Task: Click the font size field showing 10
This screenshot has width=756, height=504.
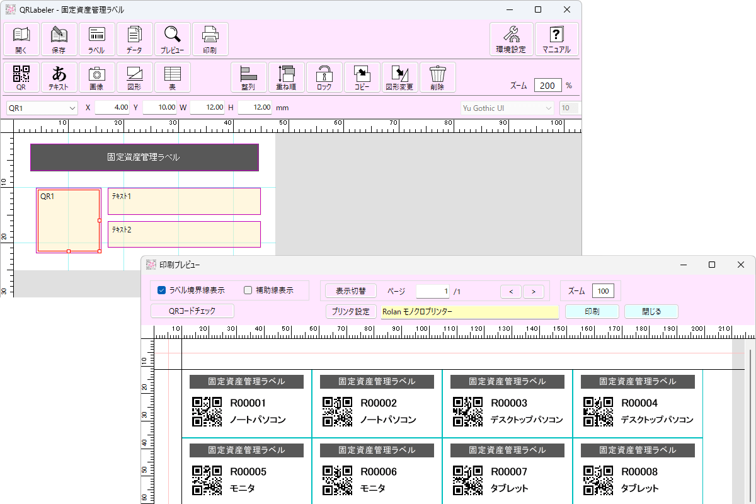Action: [x=570, y=108]
